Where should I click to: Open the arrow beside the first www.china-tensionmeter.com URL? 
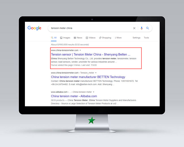pos(80,50)
